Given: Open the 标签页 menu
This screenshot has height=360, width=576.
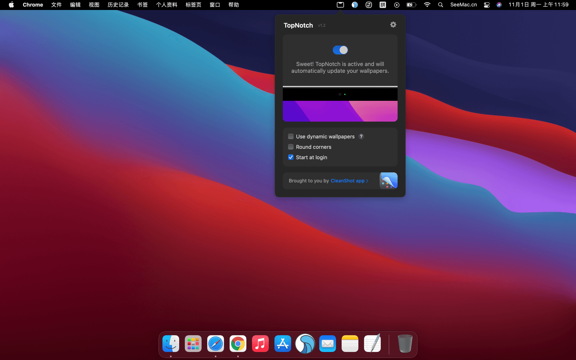Looking at the screenshot, I should coord(193,5).
